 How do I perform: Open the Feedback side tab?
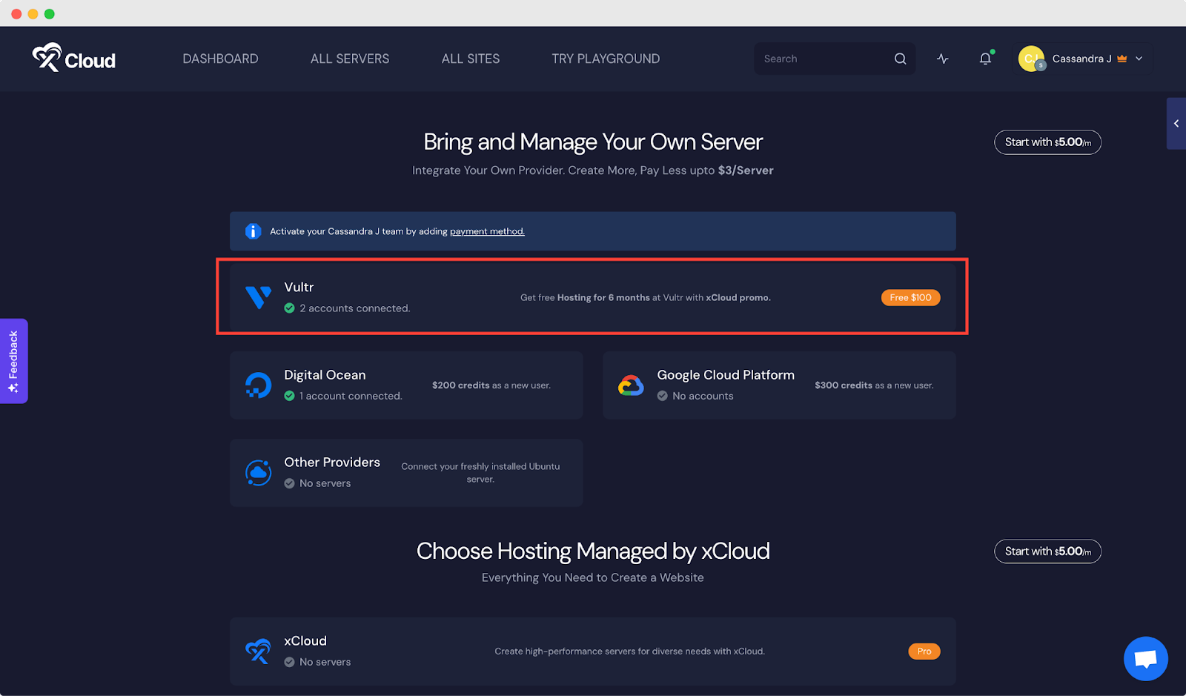13,361
